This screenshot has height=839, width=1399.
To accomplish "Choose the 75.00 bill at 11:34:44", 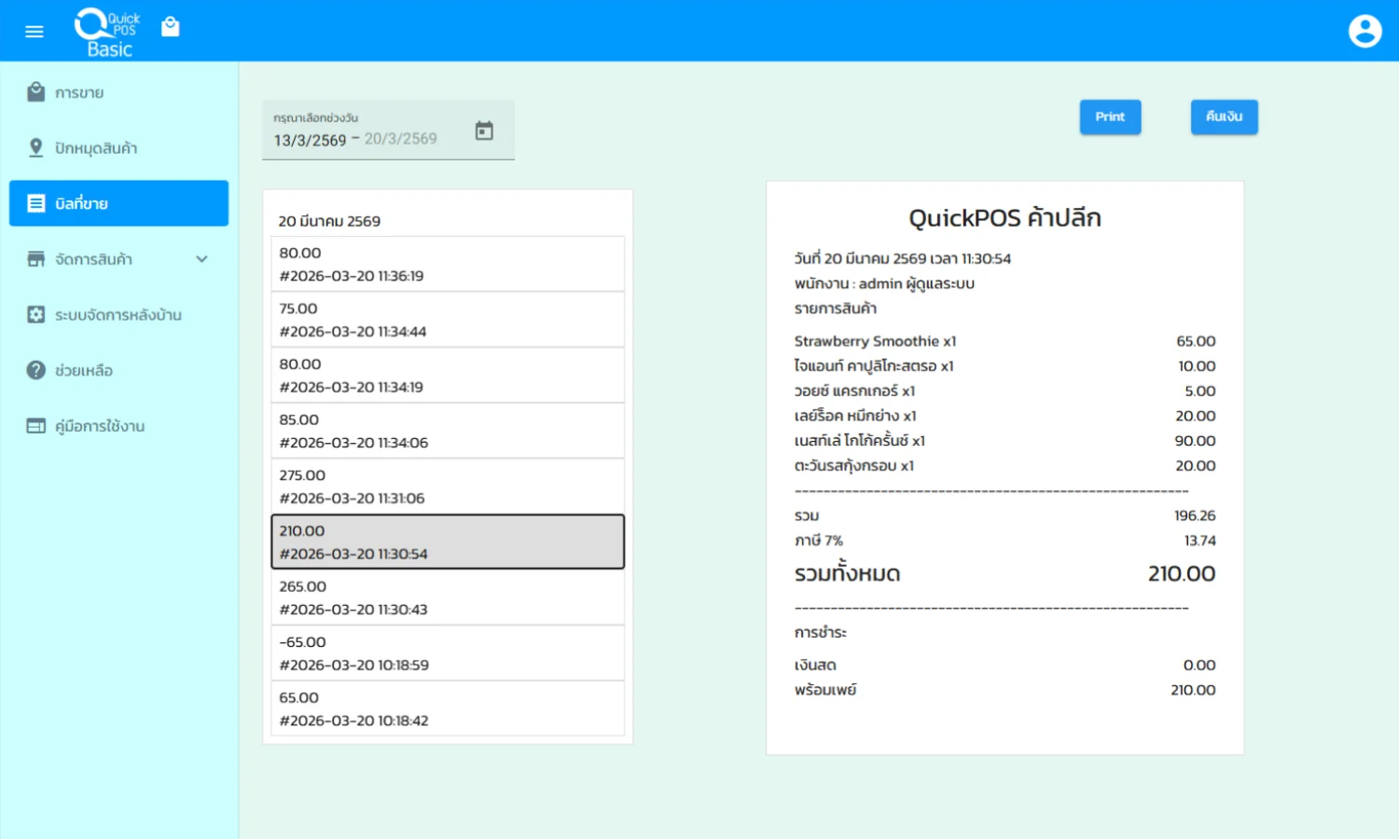I will [x=448, y=320].
